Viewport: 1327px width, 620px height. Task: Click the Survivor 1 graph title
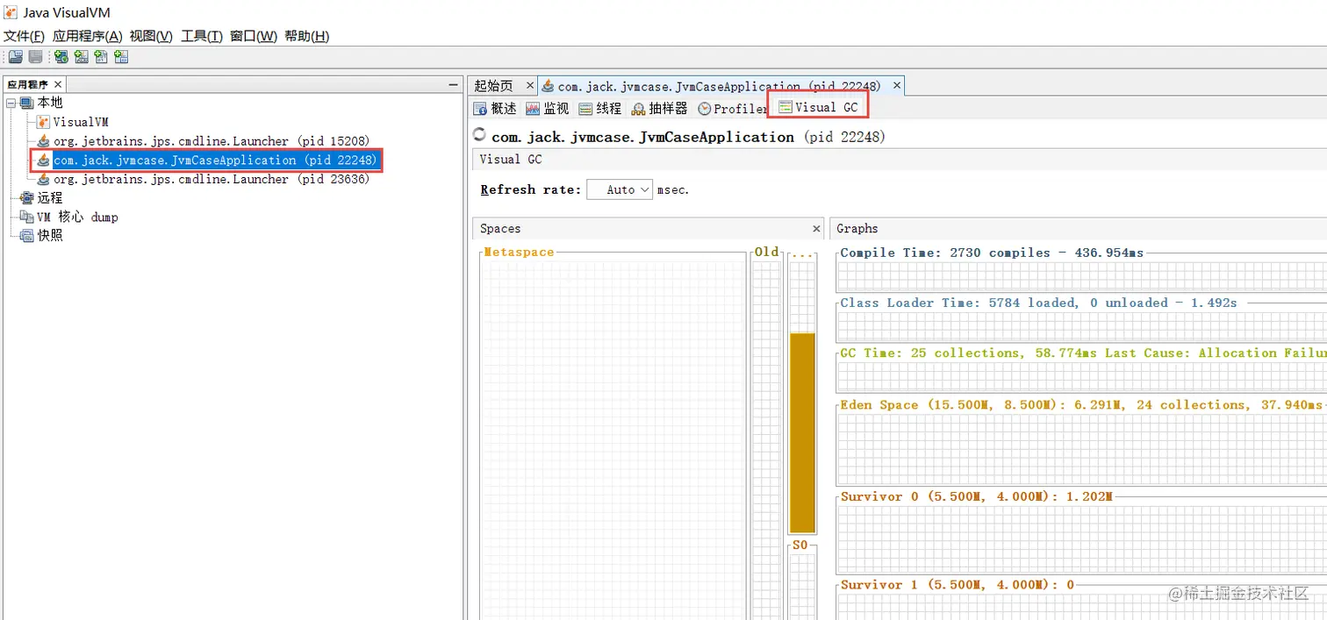click(958, 584)
